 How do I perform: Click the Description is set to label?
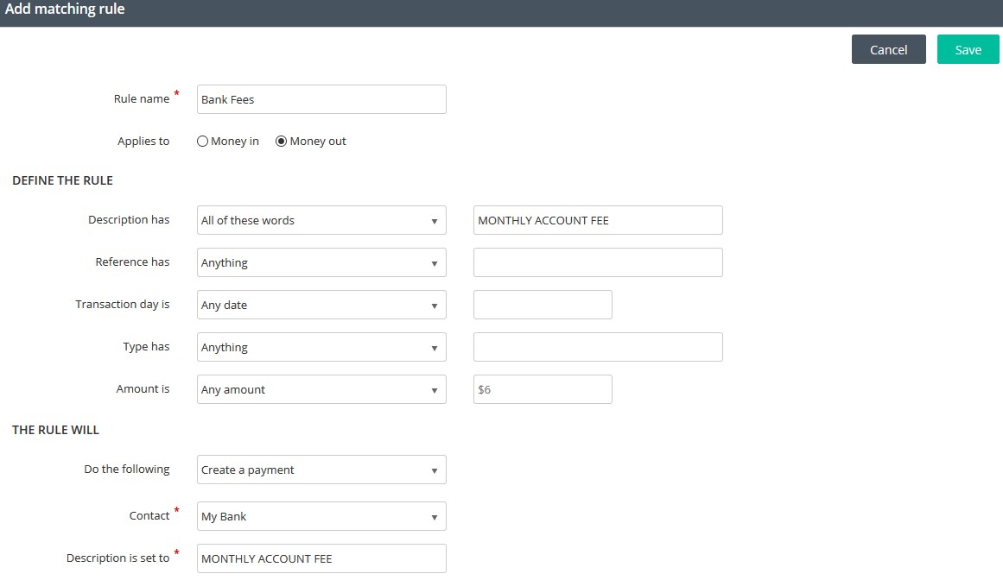(117, 558)
